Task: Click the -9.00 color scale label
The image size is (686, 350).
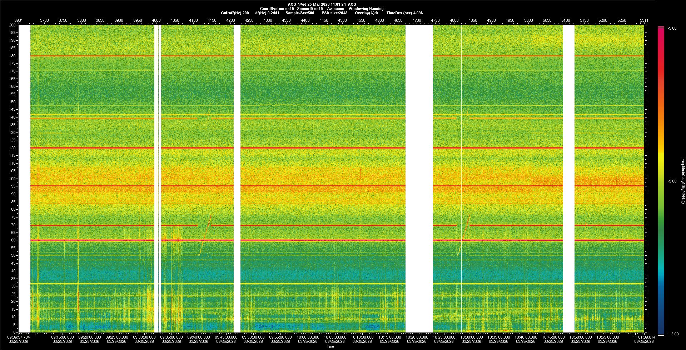Action: coord(672,181)
